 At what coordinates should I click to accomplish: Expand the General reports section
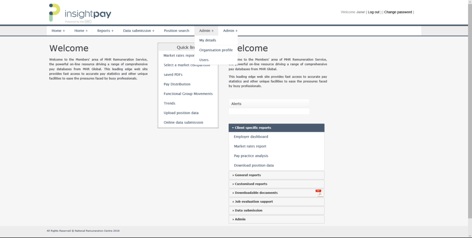pyautogui.click(x=248, y=175)
